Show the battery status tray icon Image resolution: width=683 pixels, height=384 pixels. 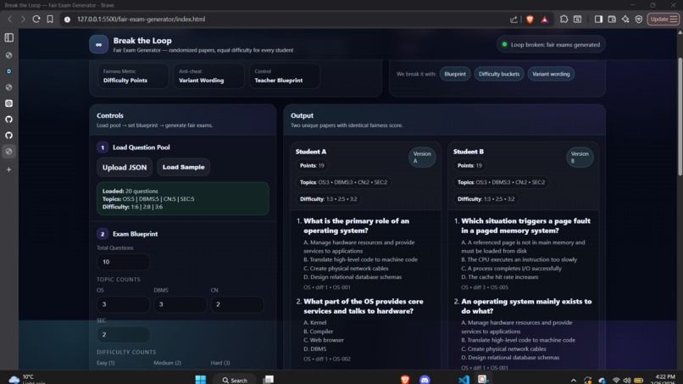639,380
